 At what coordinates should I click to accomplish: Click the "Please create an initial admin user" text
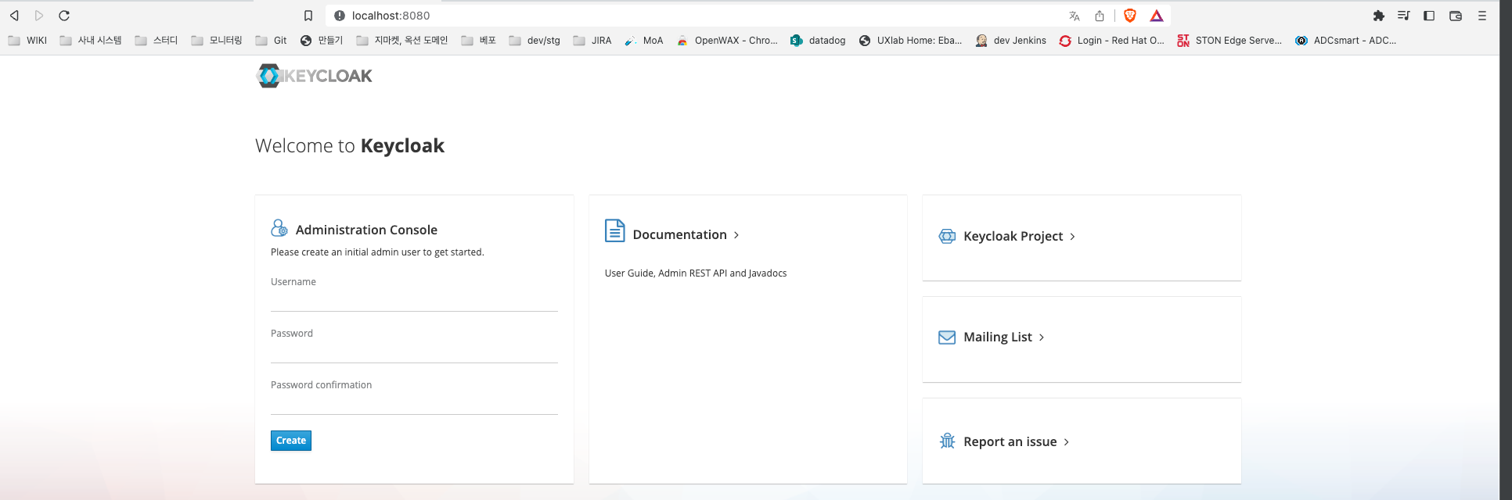click(377, 252)
